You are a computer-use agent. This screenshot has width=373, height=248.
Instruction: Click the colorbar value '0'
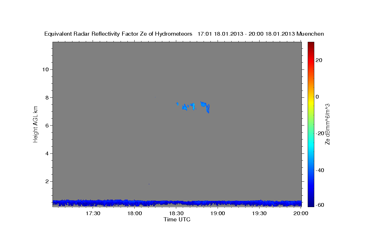pyautogui.click(x=317, y=97)
